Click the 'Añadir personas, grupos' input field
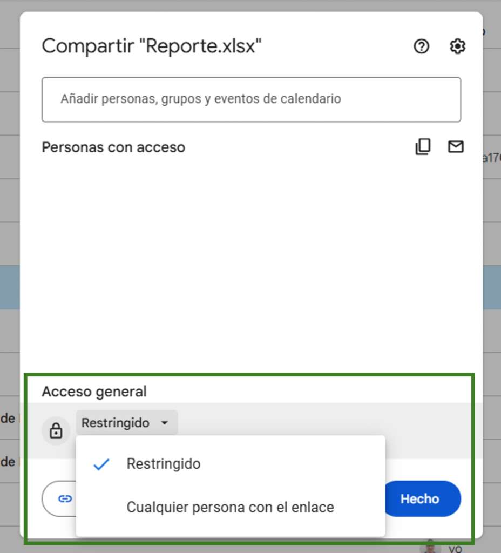501x553 pixels. coord(251,99)
